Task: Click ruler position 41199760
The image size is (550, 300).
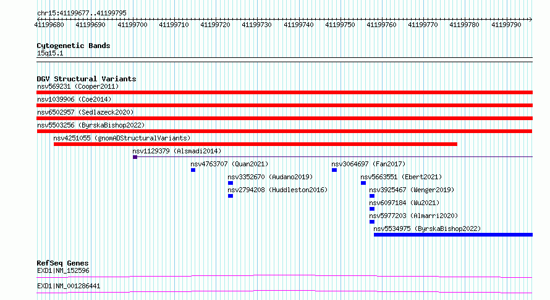Action: coord(382,25)
